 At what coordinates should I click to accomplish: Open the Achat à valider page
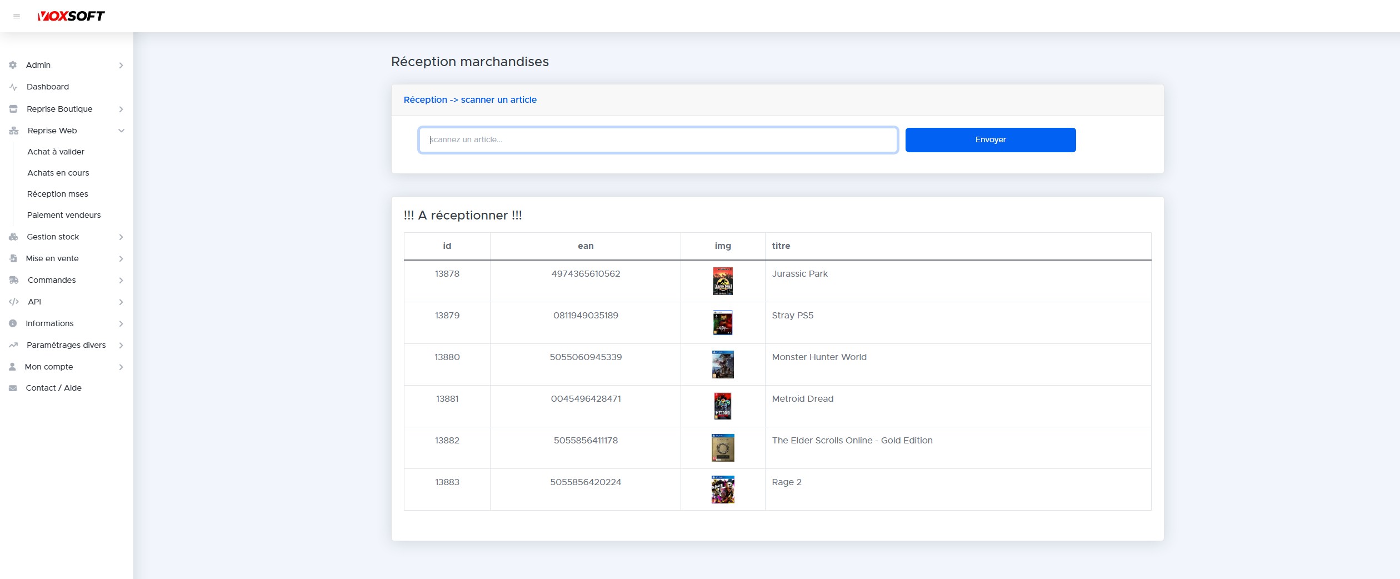56,152
